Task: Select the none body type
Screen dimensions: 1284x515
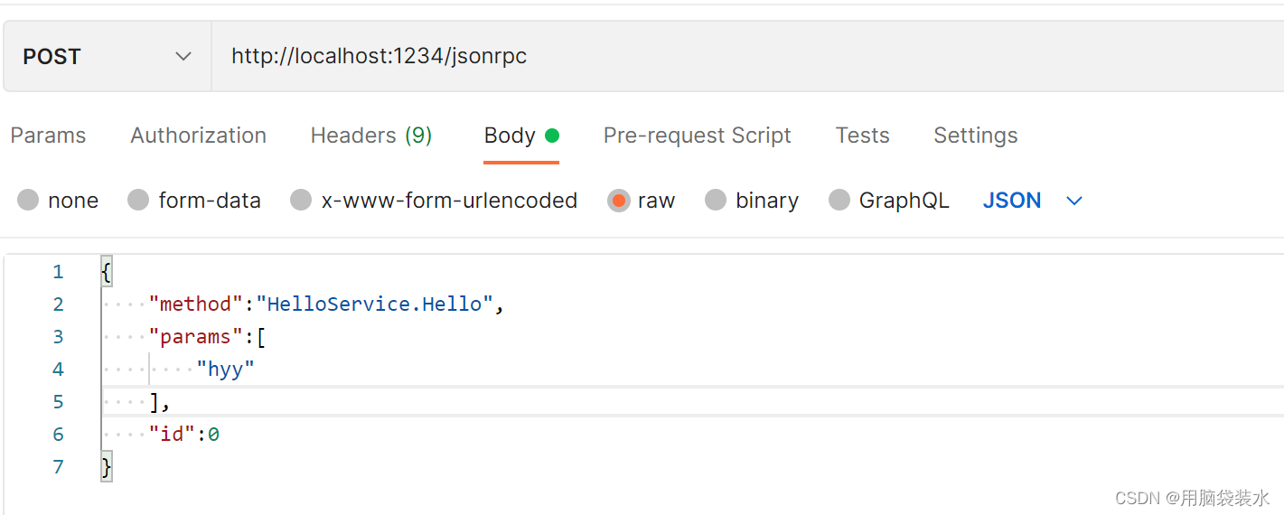Action: pyautogui.click(x=29, y=201)
